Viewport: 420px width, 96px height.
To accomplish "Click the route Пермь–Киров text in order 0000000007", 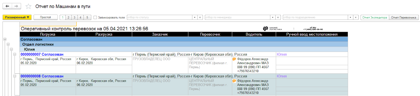I will pos(190,54).
